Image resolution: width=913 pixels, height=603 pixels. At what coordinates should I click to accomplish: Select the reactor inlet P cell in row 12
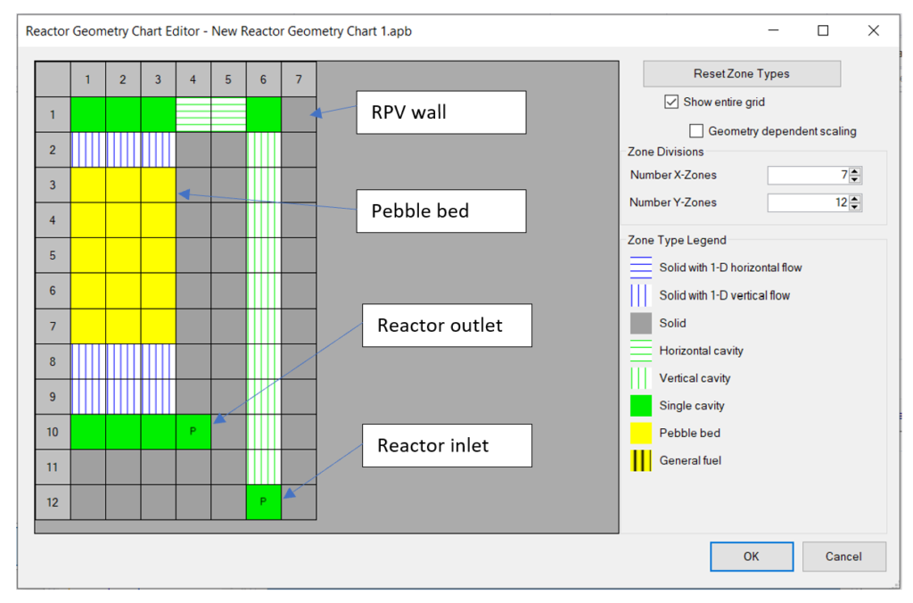point(263,502)
